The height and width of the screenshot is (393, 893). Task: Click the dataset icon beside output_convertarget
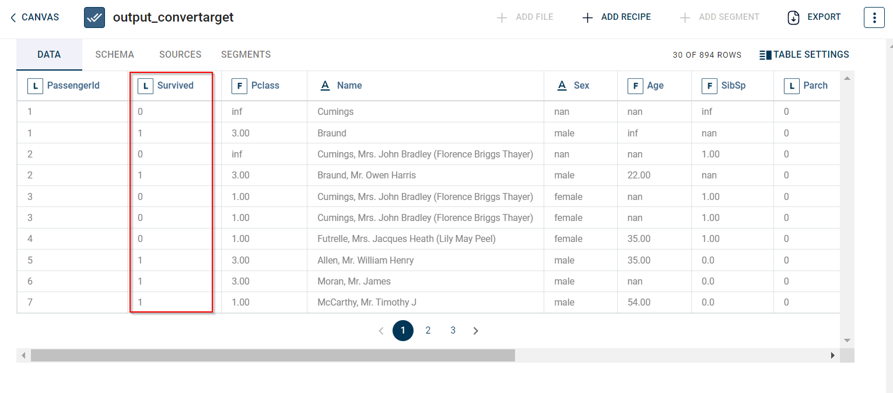(94, 17)
